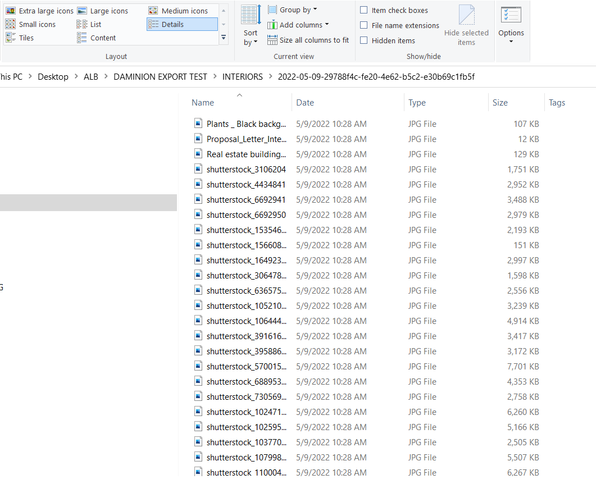This screenshot has width=596, height=484.
Task: Click Hide selected items
Action: coord(466,25)
